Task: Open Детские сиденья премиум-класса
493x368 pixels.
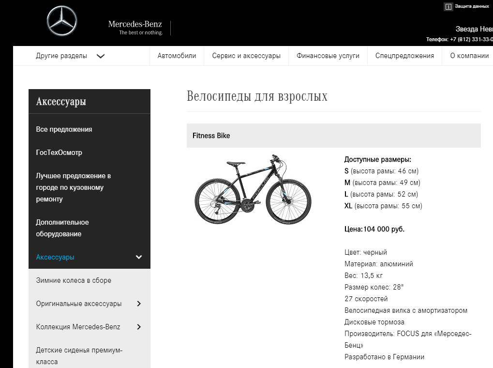Action: coord(79,356)
